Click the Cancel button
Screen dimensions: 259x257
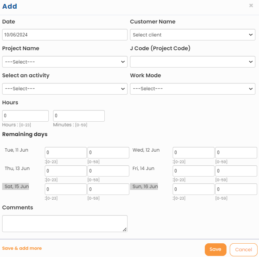[243, 249]
